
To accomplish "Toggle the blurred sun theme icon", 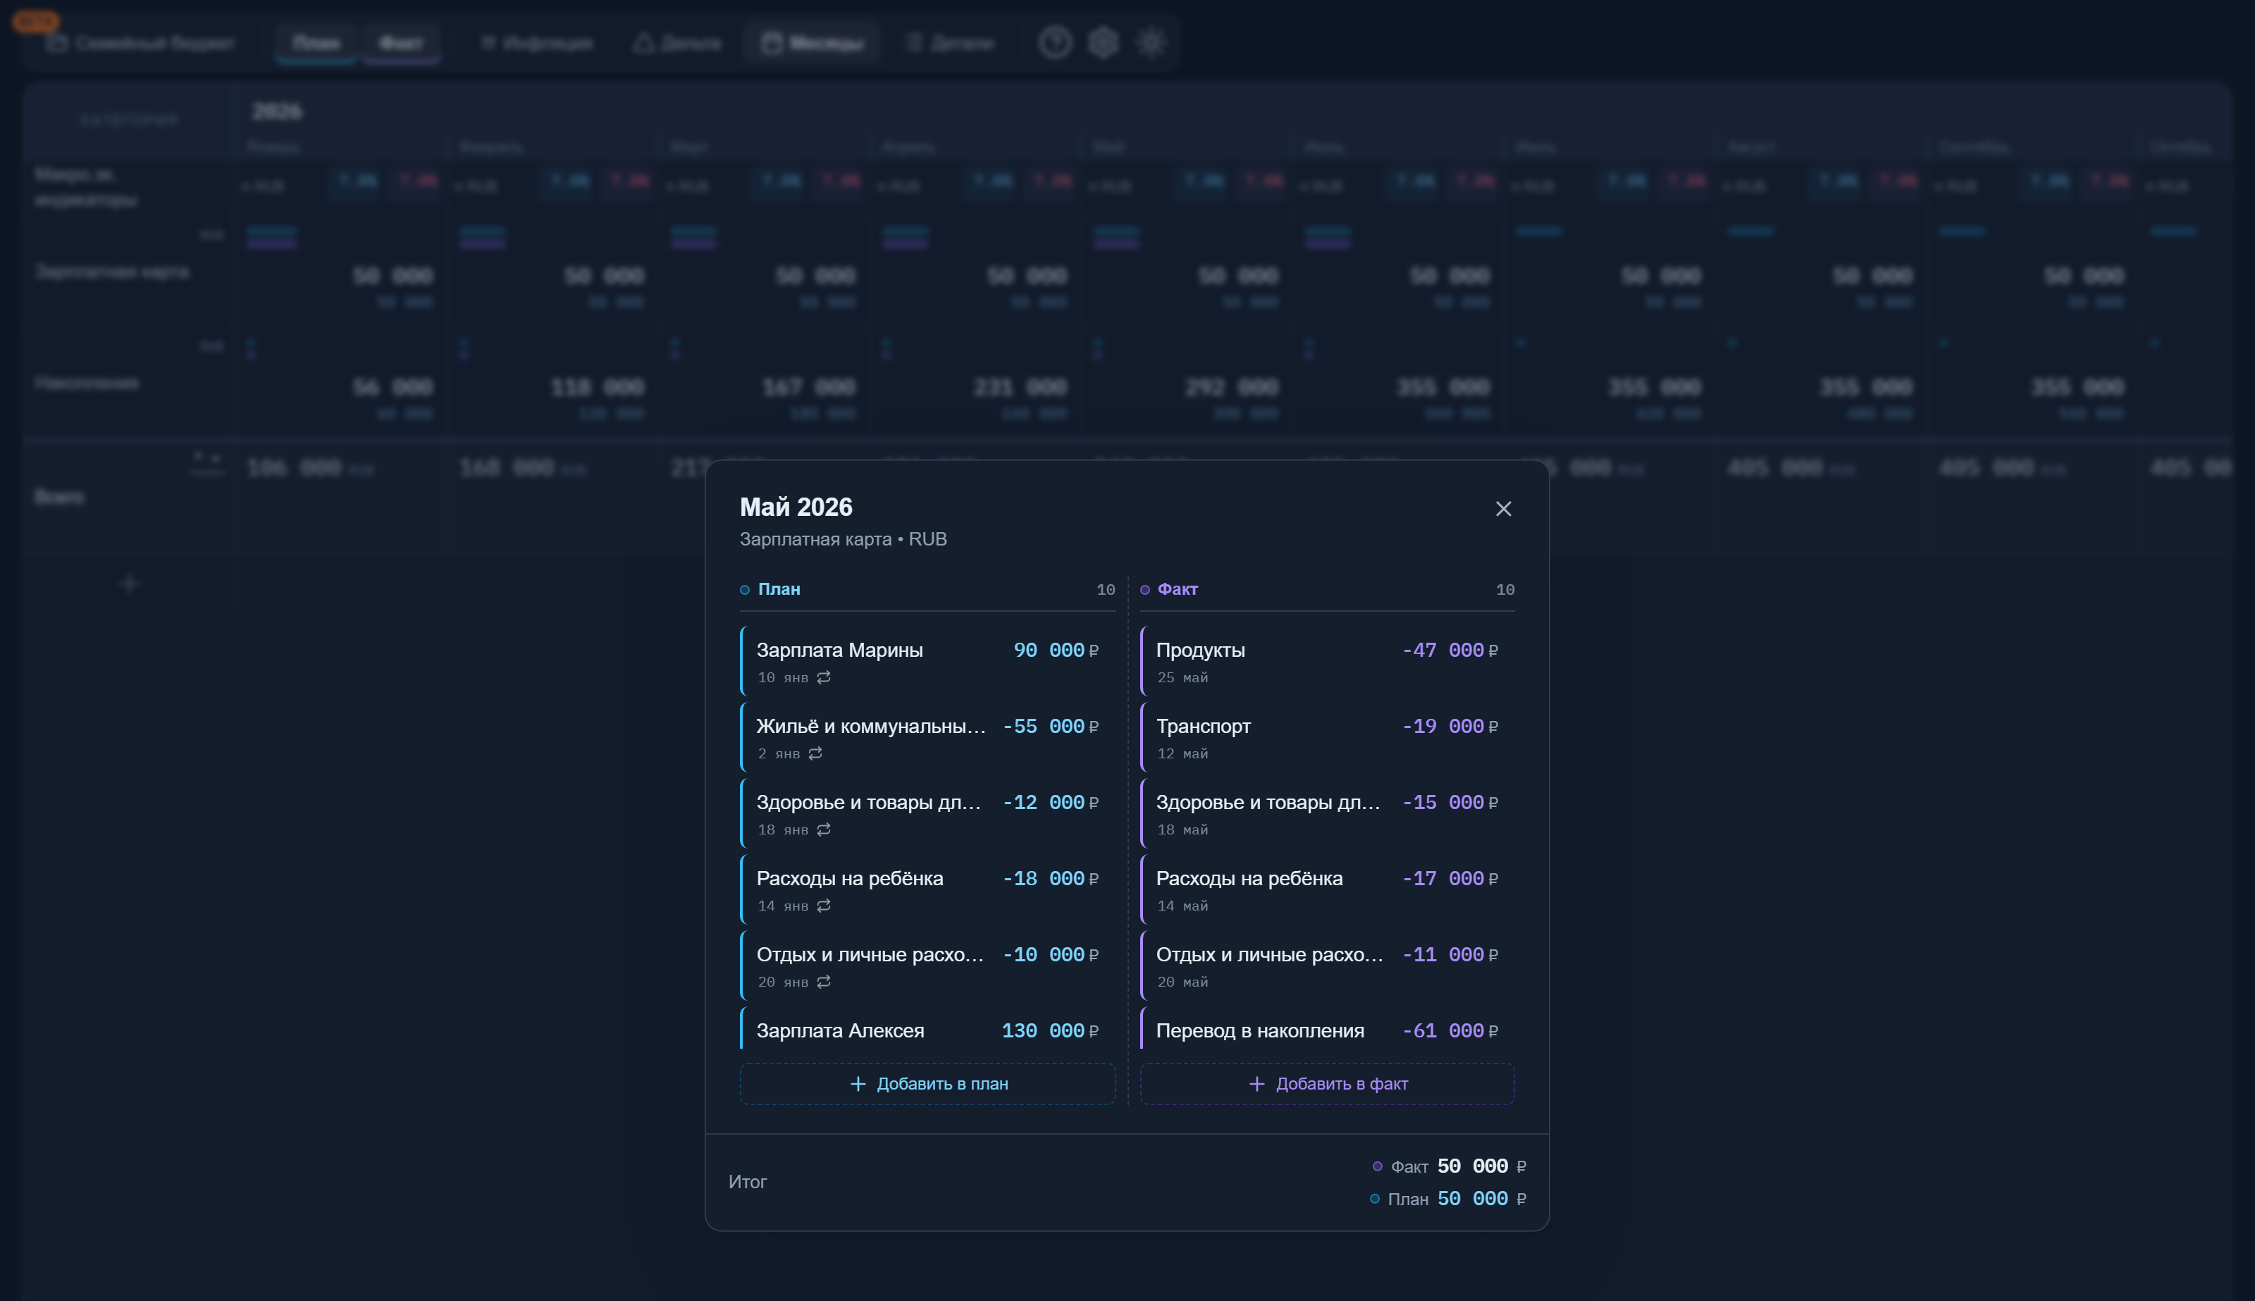I will click(1151, 42).
